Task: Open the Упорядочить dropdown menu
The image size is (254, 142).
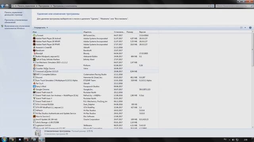Action: pos(41,28)
